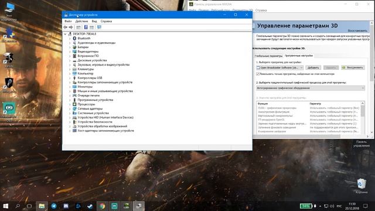Viewport: 375px width, 211px height.
Task: Select Контроллеры запоминающих устройств row
Action: (105, 82)
